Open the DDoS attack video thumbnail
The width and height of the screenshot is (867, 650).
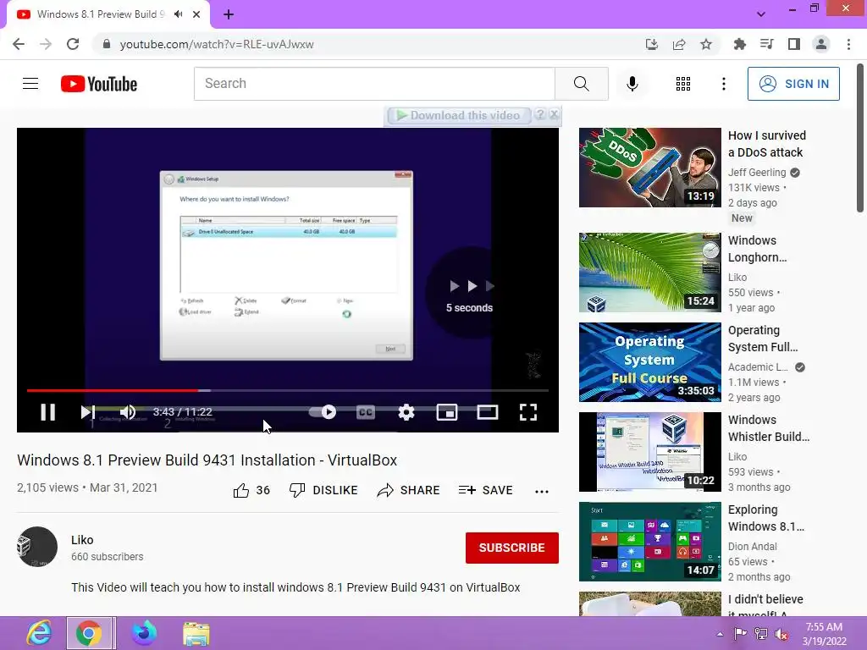click(x=649, y=168)
